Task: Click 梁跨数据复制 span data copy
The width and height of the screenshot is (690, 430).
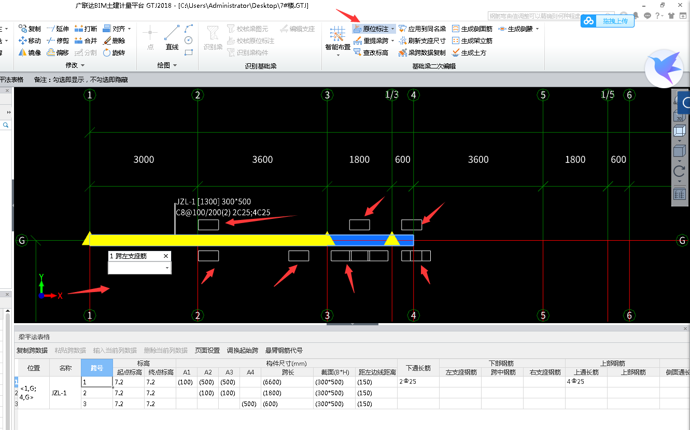Action: click(x=422, y=52)
